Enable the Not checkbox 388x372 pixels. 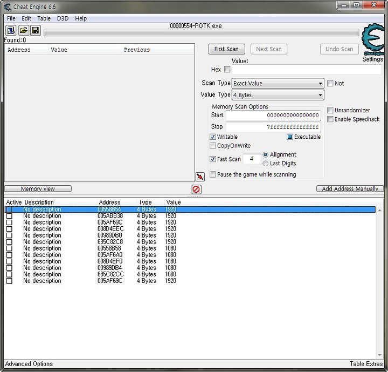pos(330,83)
